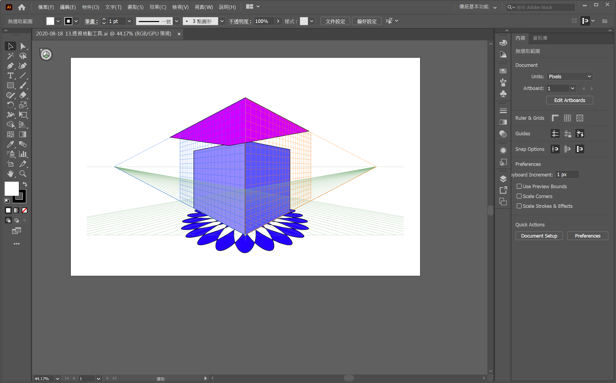
Task: Select the Pen tool
Action: click(x=10, y=66)
